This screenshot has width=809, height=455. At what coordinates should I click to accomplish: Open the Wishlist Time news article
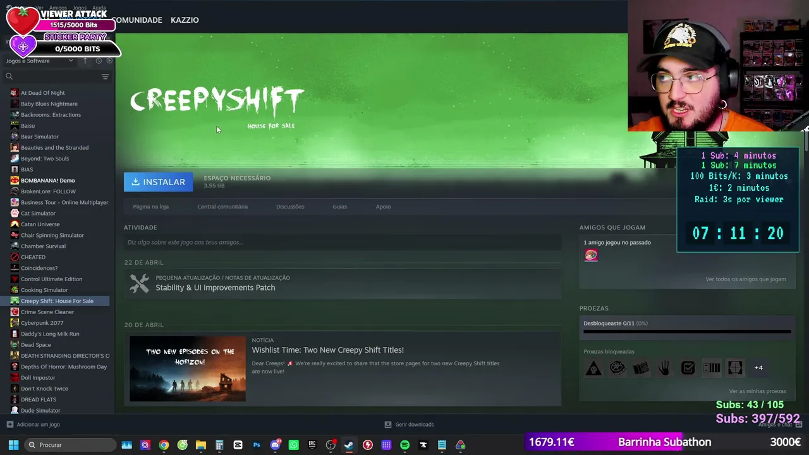click(x=327, y=350)
